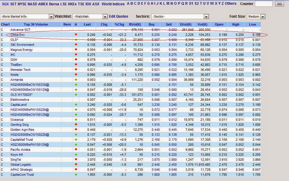This screenshot has height=181, width=289.
Task: Select the HKEx market tab
Action: tap(72, 4)
